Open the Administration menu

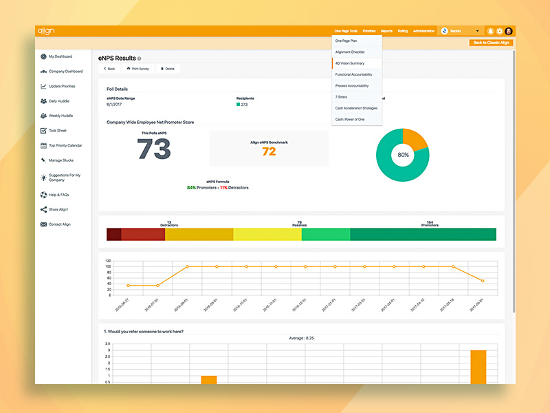pos(423,31)
